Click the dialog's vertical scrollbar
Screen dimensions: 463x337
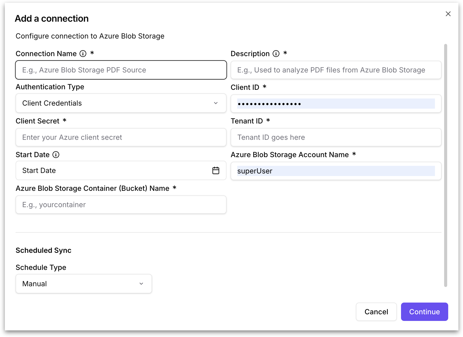[x=445, y=165]
